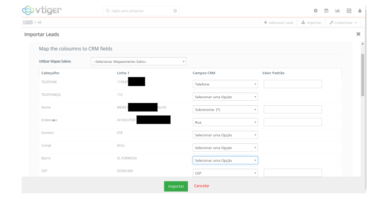Click default value field for Nome row
The width and height of the screenshot is (386, 204).
pos(293,110)
